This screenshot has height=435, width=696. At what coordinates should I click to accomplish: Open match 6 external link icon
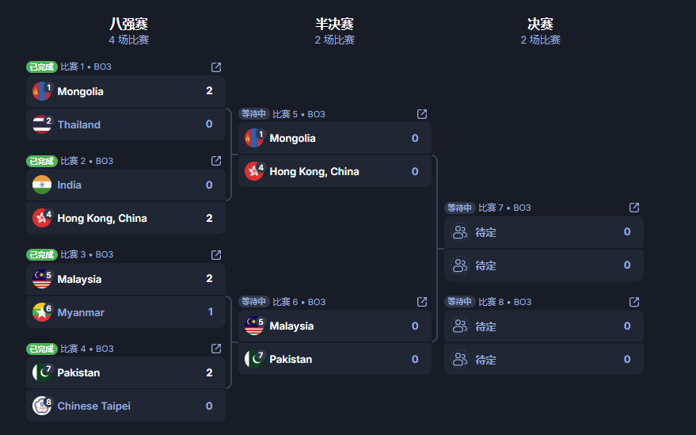click(422, 302)
